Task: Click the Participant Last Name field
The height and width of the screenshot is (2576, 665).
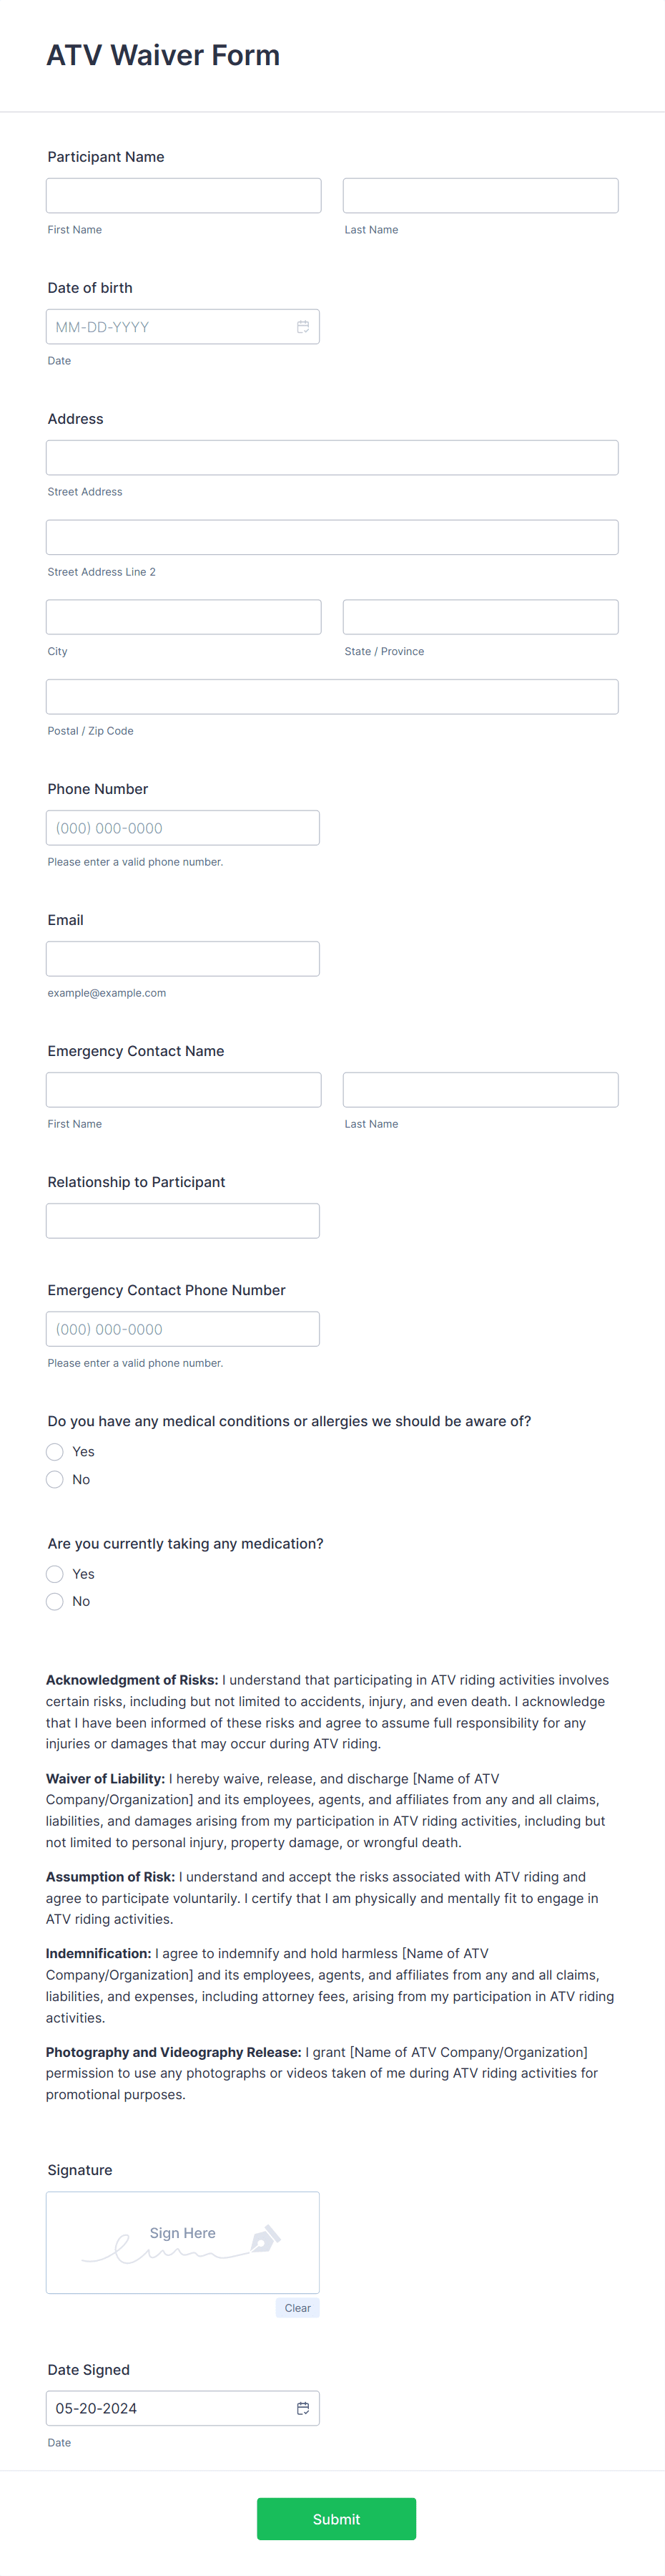Action: click(479, 195)
